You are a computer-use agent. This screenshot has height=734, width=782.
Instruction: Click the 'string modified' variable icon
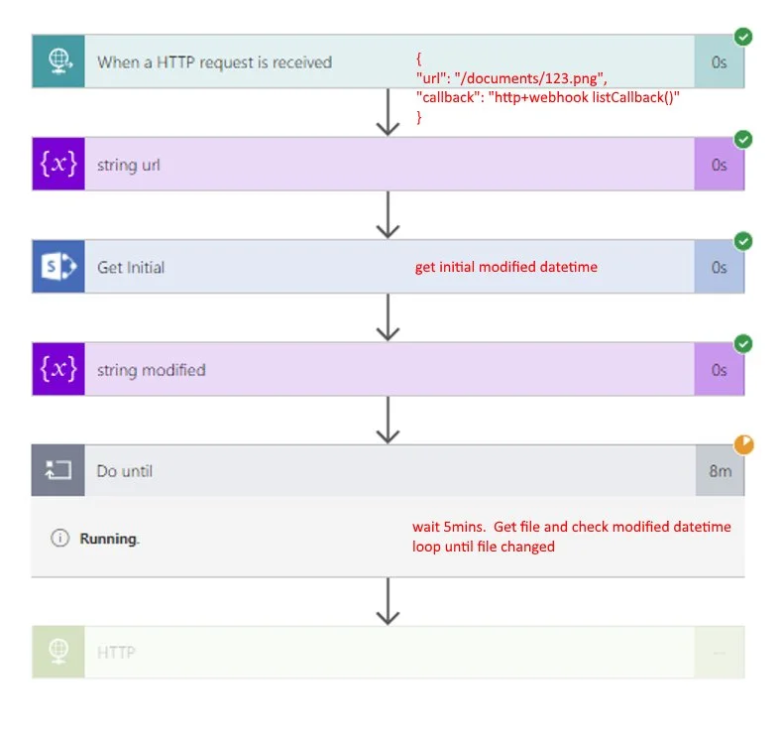coord(58,370)
